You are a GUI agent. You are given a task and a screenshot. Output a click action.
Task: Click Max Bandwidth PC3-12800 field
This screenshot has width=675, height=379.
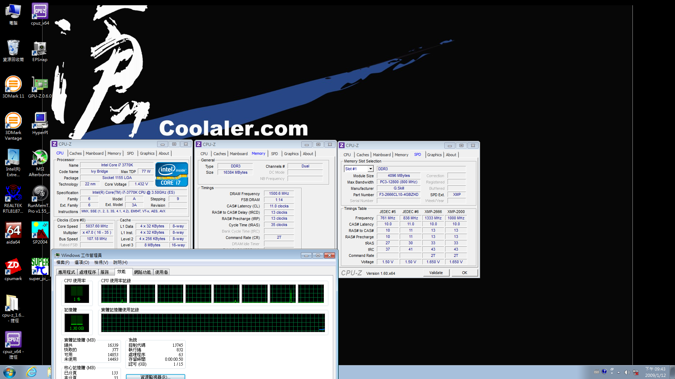point(399,182)
